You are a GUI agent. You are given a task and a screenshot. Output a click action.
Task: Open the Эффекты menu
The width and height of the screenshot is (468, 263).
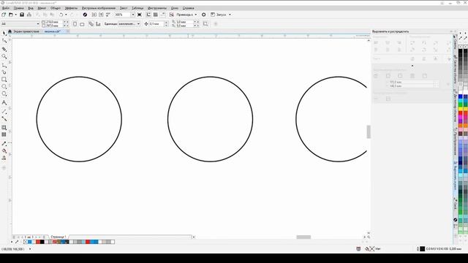point(71,8)
